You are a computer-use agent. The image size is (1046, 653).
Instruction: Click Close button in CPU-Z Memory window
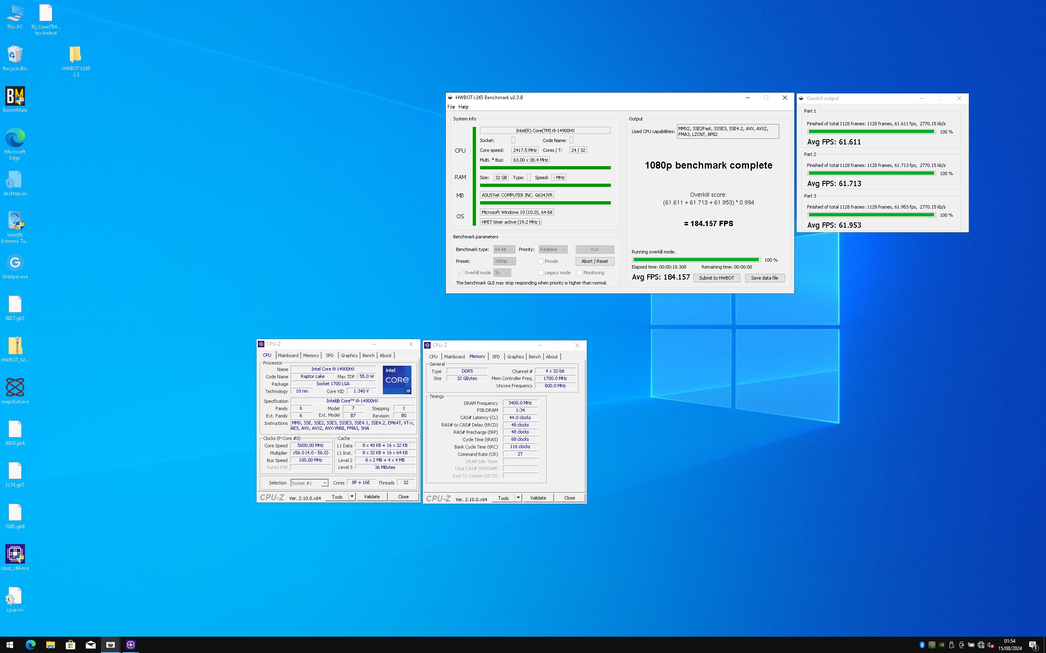tap(569, 498)
